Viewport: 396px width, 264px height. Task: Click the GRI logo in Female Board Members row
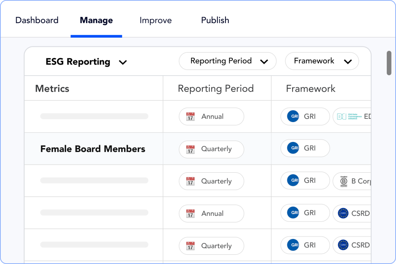click(293, 148)
